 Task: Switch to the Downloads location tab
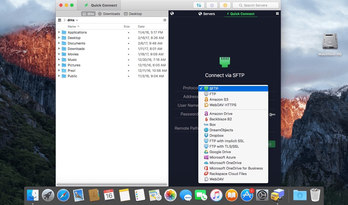[x=109, y=14]
